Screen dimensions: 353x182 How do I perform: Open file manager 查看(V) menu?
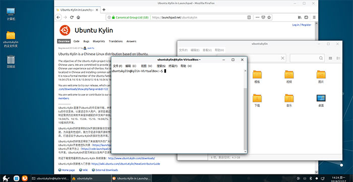point(207,50)
